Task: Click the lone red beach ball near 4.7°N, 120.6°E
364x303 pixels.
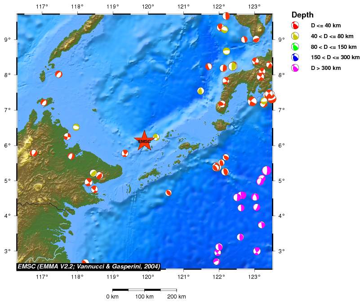Action: pos(169,193)
